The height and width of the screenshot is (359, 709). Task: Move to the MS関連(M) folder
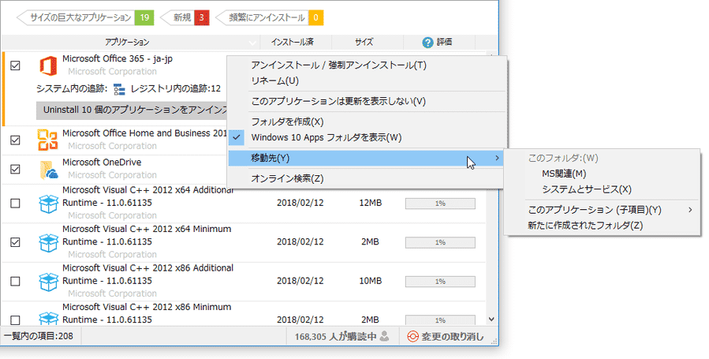[x=564, y=174]
